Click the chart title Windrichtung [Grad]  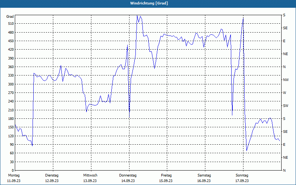coord(149,3)
